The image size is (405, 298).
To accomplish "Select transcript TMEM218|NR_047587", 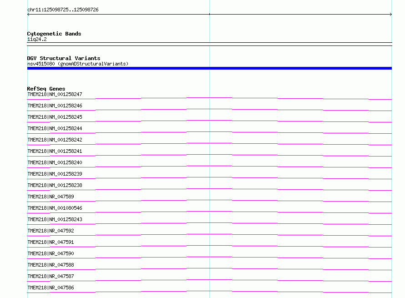I will point(51,276).
